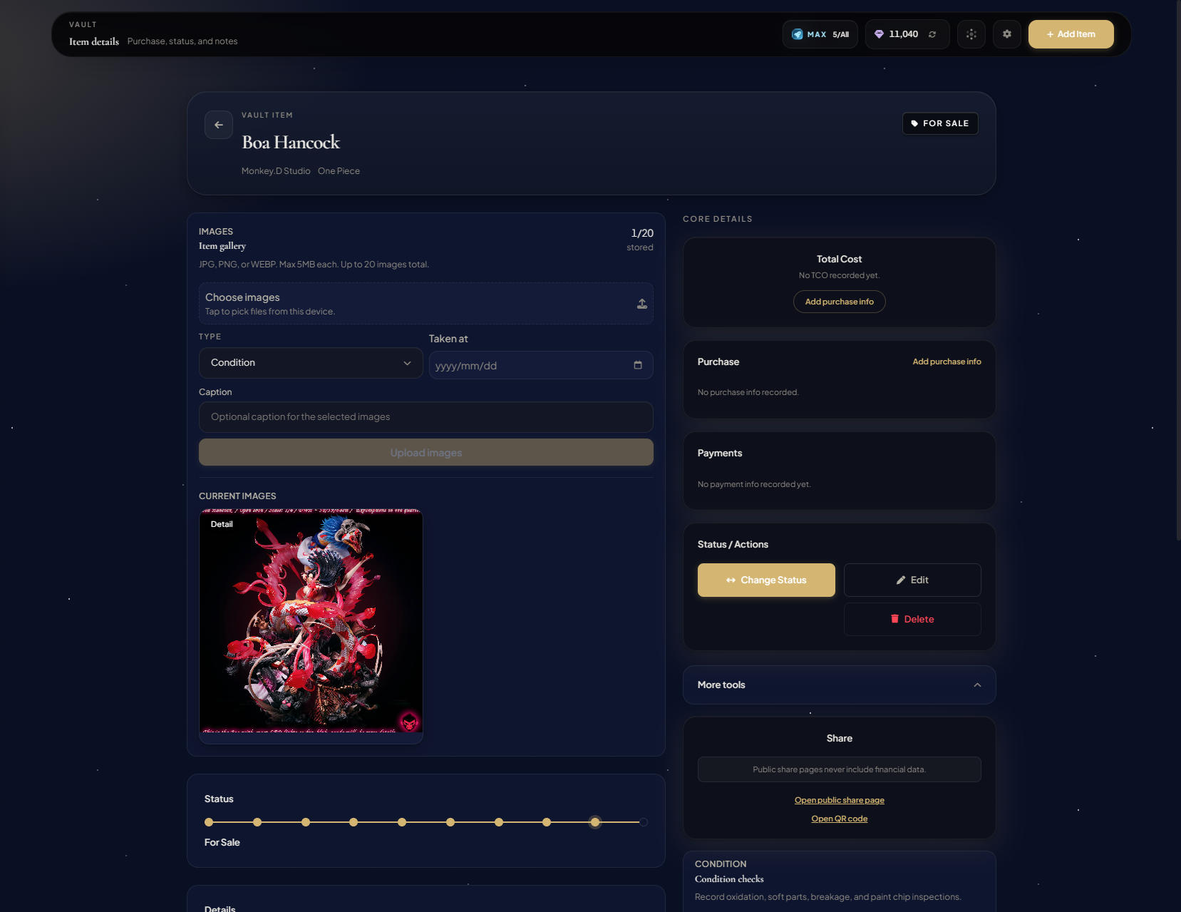Click the caption input field

426,417
